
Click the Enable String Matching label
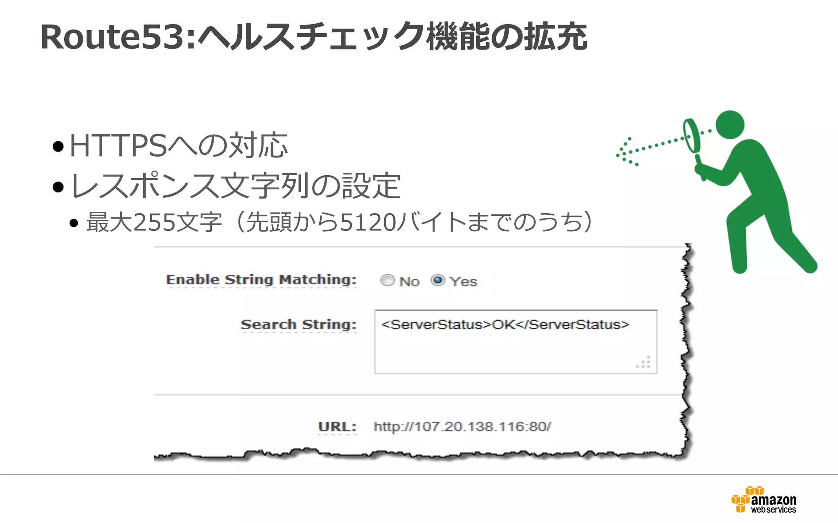(x=261, y=280)
